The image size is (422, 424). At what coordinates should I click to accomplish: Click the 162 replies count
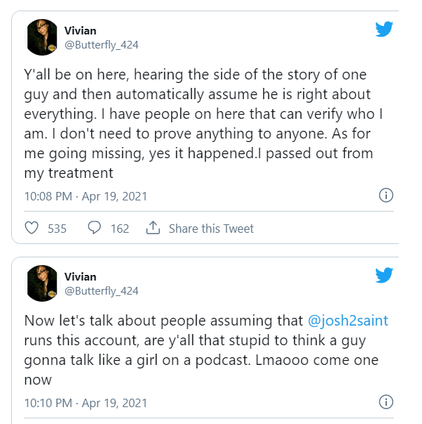coord(120,229)
